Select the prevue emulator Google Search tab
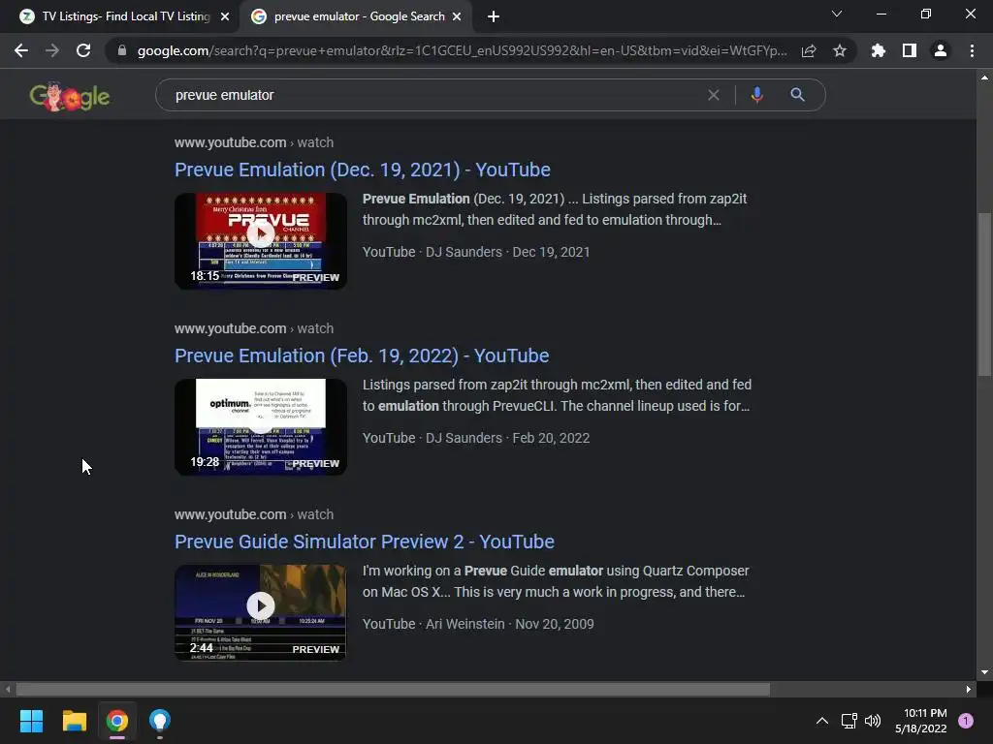The image size is (993, 744). coord(355,16)
